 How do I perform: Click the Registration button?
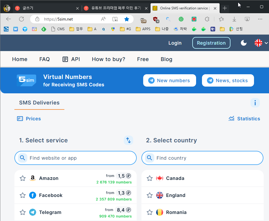[x=211, y=43]
